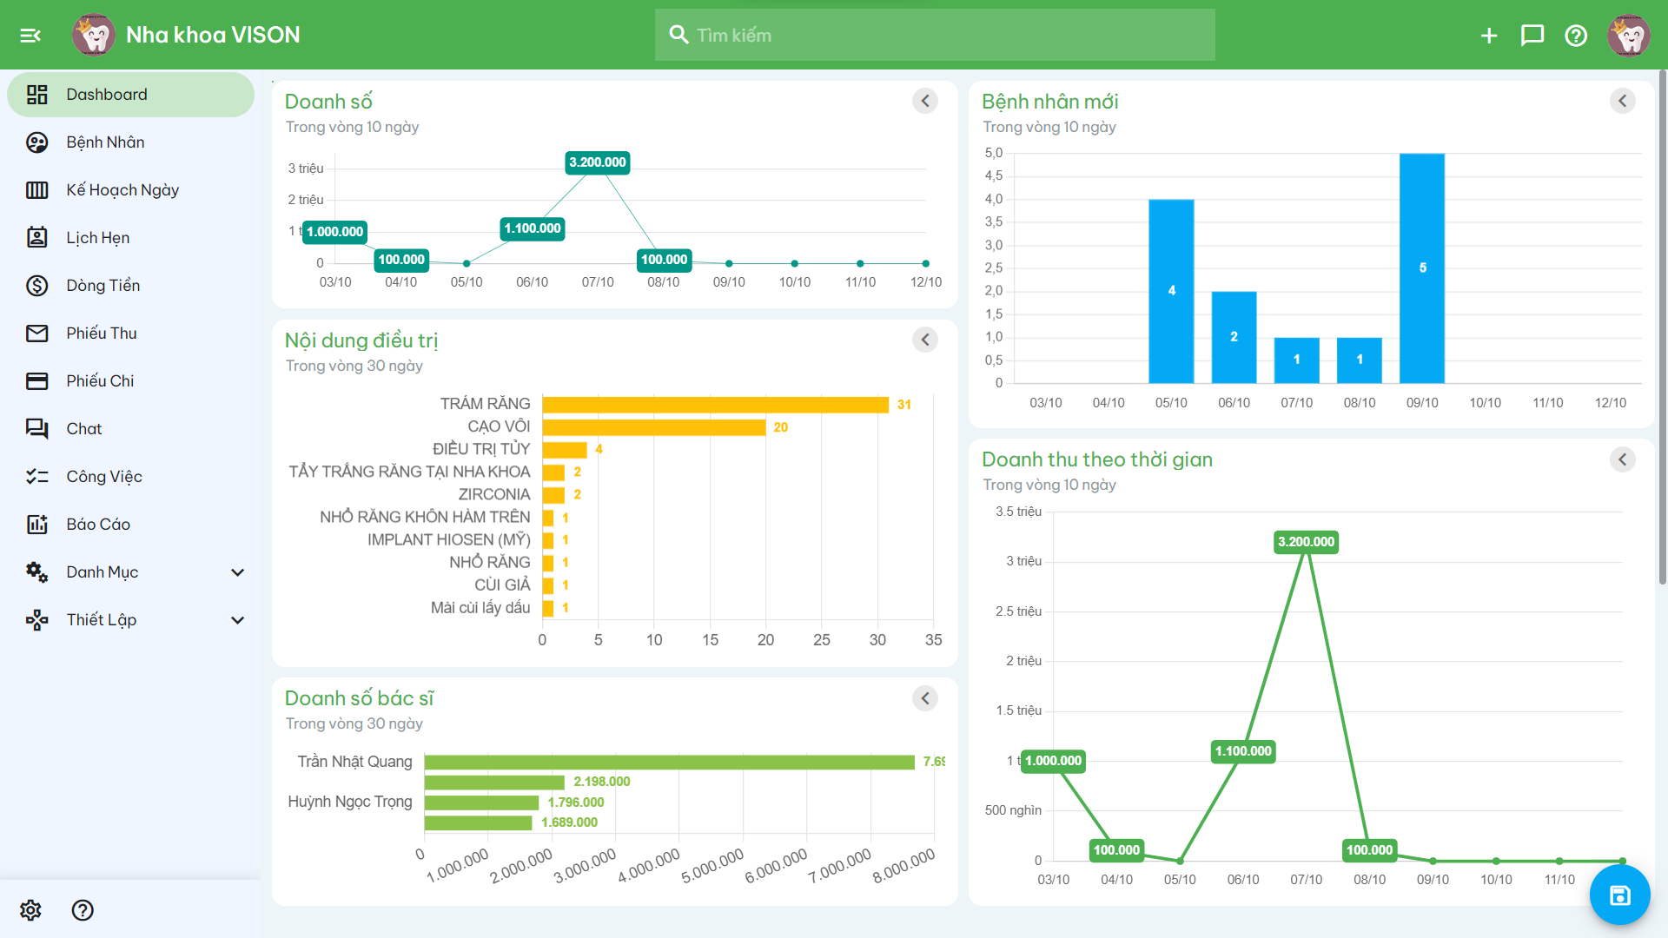The height and width of the screenshot is (938, 1668).
Task: Collapse the Doanh số panel
Action: [924, 101]
